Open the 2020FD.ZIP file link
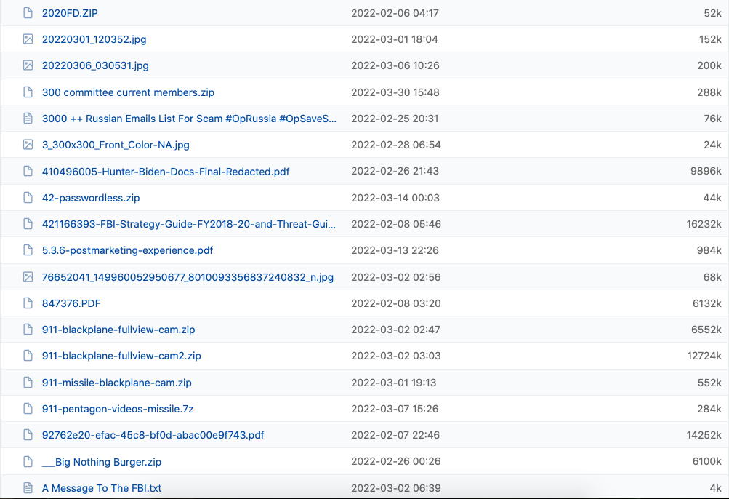729x499 pixels. [70, 13]
